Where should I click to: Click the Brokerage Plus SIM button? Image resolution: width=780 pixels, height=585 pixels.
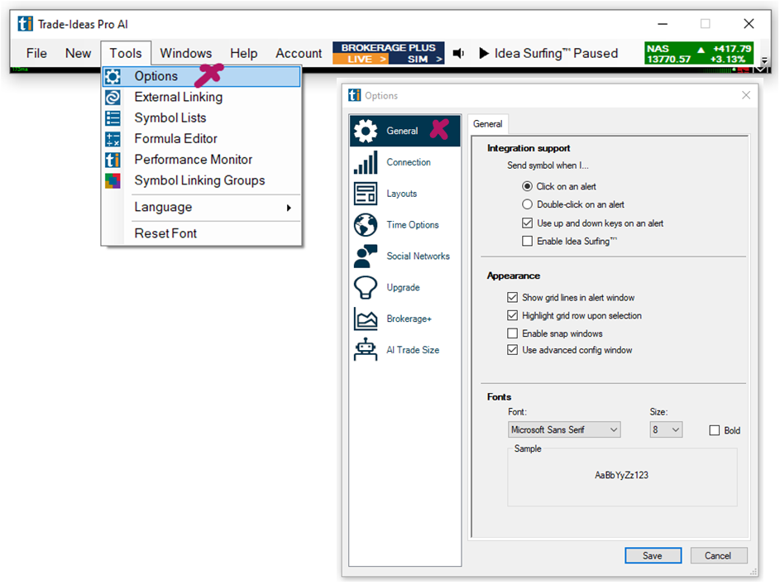coord(417,60)
